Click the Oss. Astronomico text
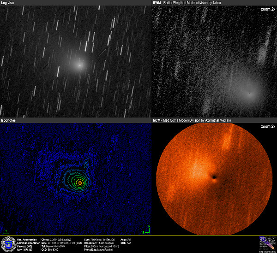 27,240
